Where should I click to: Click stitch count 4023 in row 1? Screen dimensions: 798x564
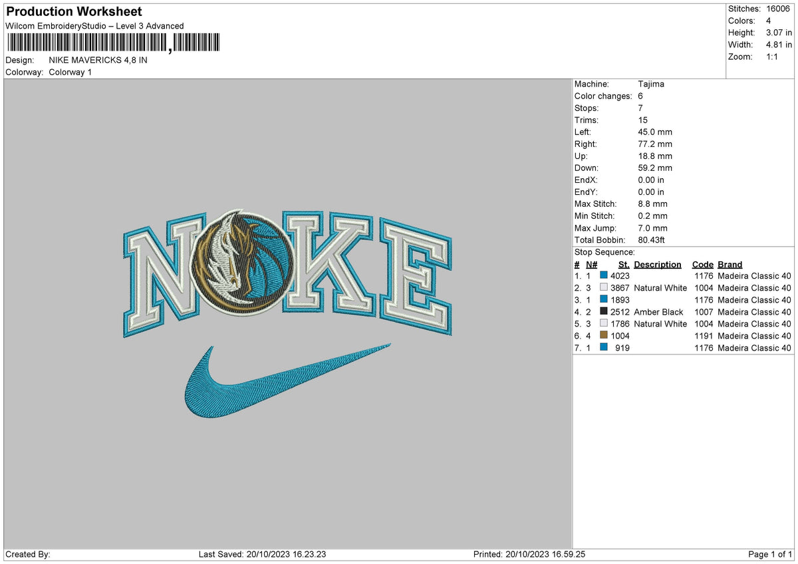[620, 275]
